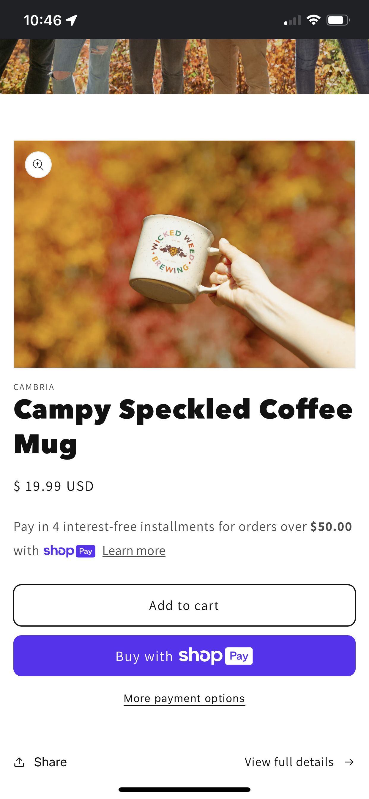Screen dimensions: 369x799
Task: Tap the CAMBRIA vendor label
Action: pyautogui.click(x=34, y=387)
